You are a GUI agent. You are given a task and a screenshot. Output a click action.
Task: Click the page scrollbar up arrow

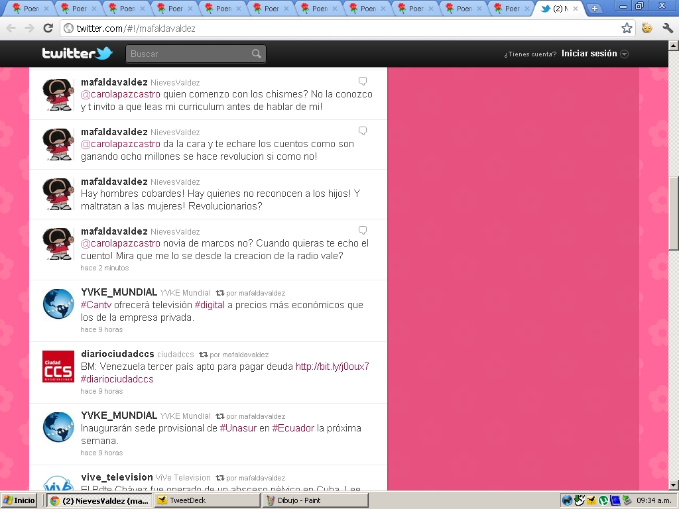click(674, 45)
